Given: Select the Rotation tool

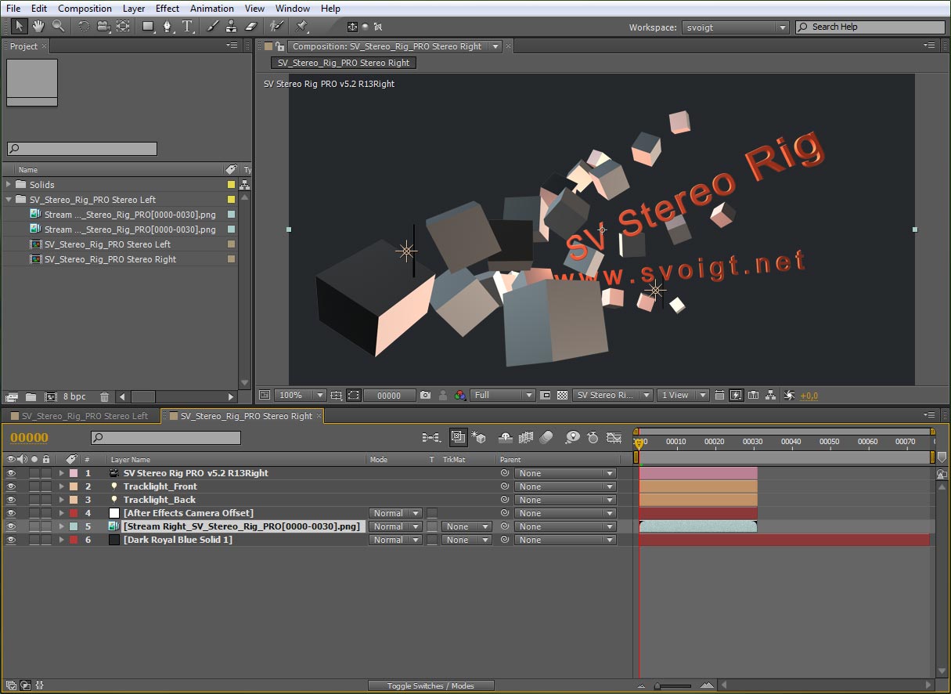Looking at the screenshot, I should pos(84,26).
